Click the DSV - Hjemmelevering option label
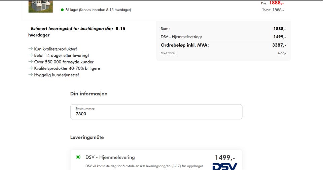This screenshot has width=323, height=170. [110, 157]
